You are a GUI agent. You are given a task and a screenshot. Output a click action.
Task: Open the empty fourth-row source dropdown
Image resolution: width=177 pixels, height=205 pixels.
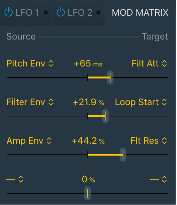[15, 179]
